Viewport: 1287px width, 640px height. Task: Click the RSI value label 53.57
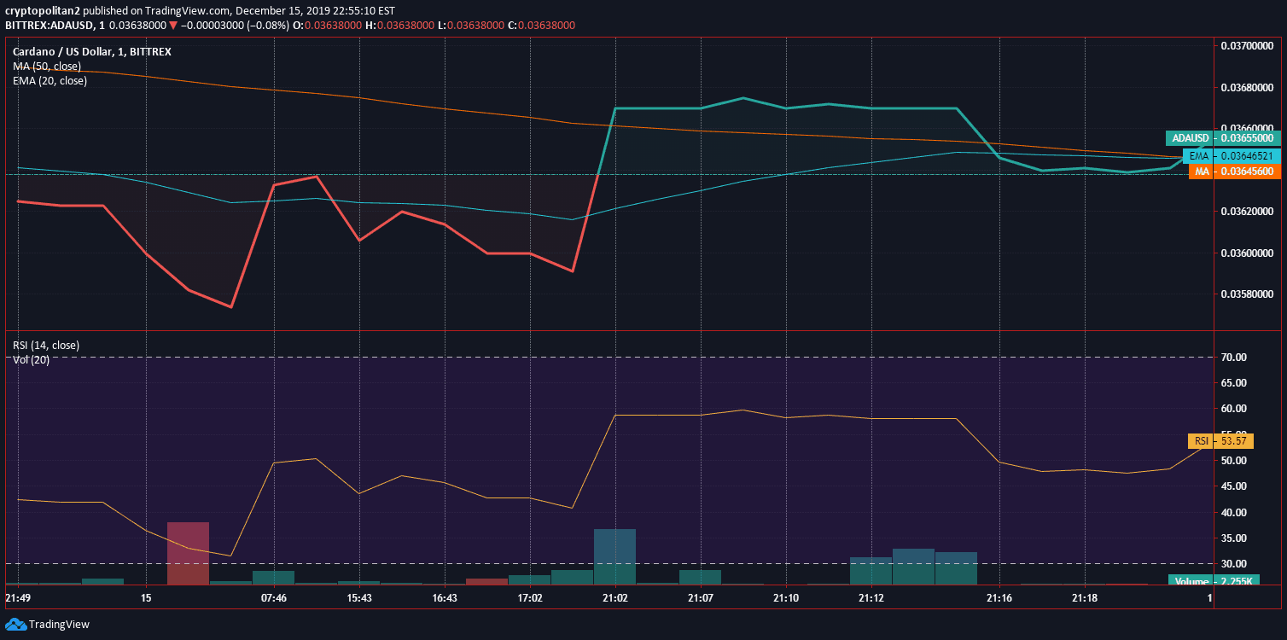pos(1220,441)
